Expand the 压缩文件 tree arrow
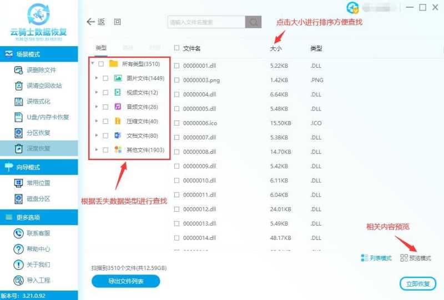This screenshot has width=444, height=300. pyautogui.click(x=97, y=121)
